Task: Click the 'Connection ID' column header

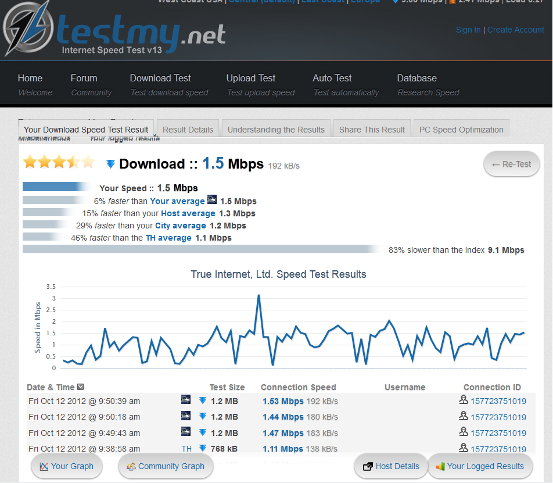Action: coord(492,387)
